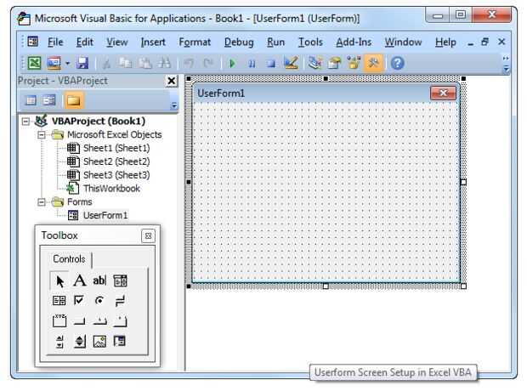Select UserForm1 in the Forms folder
Image resolution: width=527 pixels, height=391 pixels.
[105, 215]
